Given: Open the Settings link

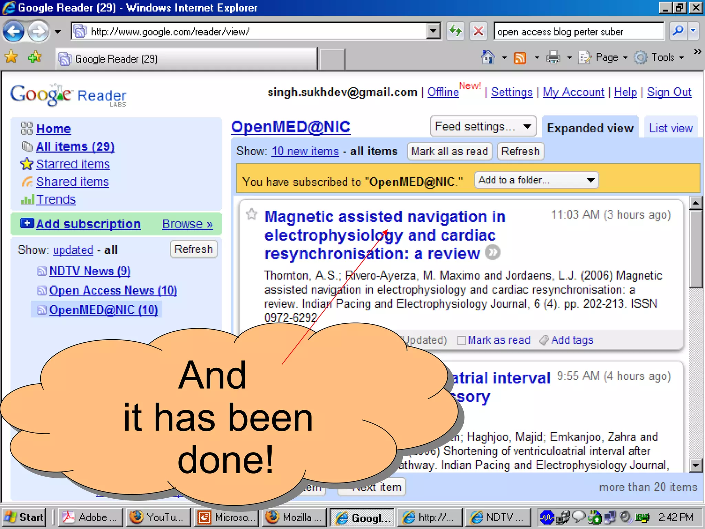Looking at the screenshot, I should pyautogui.click(x=512, y=92).
